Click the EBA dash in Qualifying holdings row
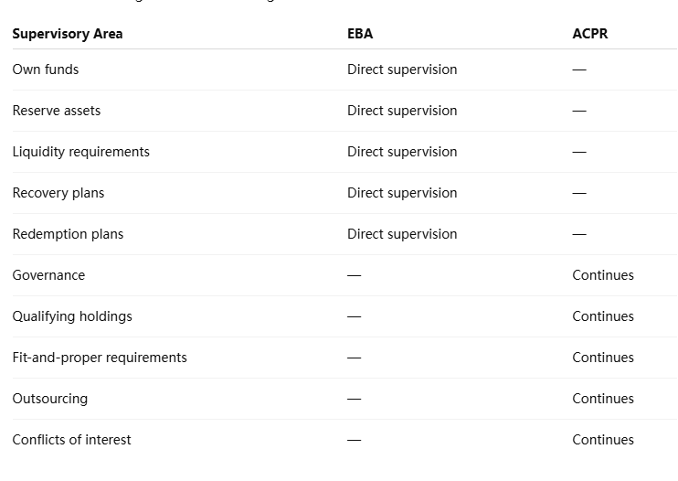Image resolution: width=678 pixels, height=481 pixels. pos(355,316)
